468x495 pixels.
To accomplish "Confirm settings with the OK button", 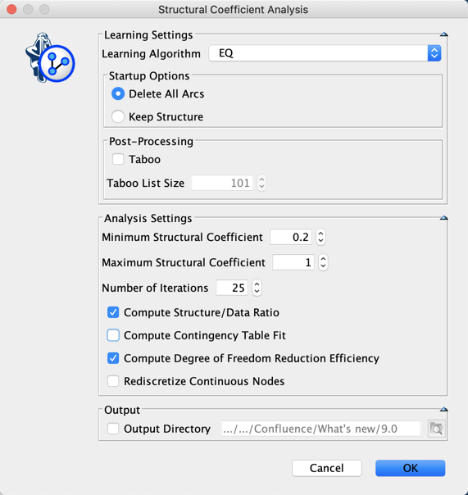I will coord(410,468).
